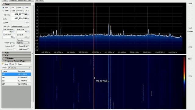Click the Speed slider thumb
195x110 pixels.
[190, 76]
